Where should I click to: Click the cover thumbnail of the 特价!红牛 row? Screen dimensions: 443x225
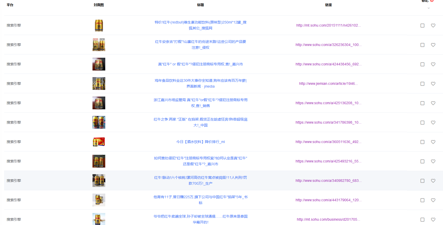(99, 26)
